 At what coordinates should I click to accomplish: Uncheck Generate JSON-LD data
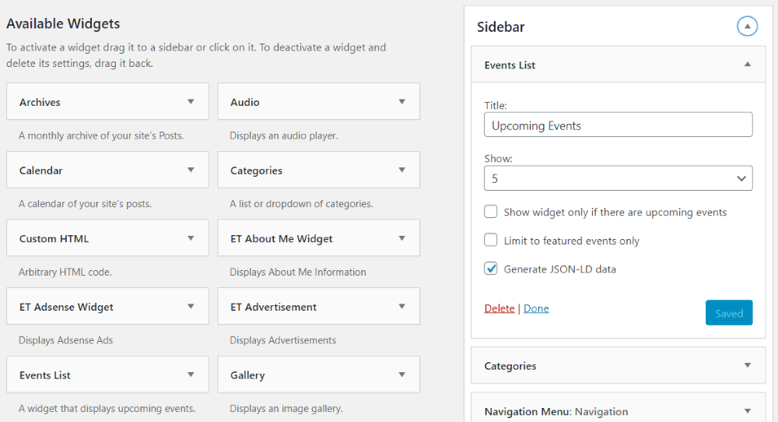click(491, 269)
